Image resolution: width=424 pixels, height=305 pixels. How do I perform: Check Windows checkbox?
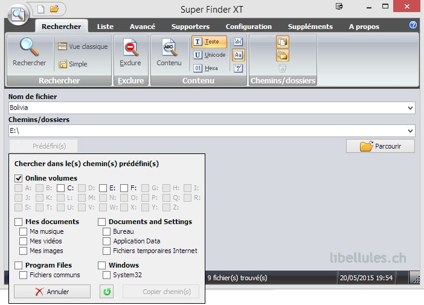(x=101, y=265)
